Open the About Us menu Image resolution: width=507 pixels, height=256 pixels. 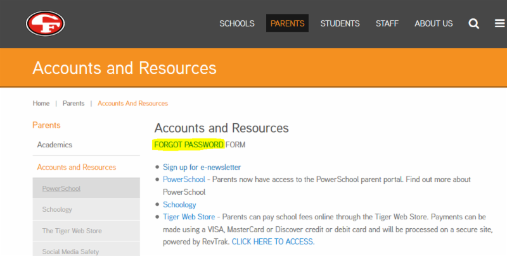(x=433, y=24)
